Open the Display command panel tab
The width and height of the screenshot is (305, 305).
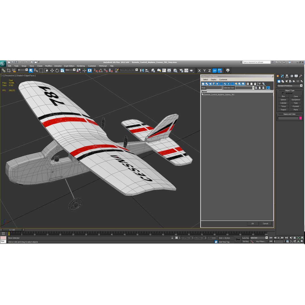point(296,76)
